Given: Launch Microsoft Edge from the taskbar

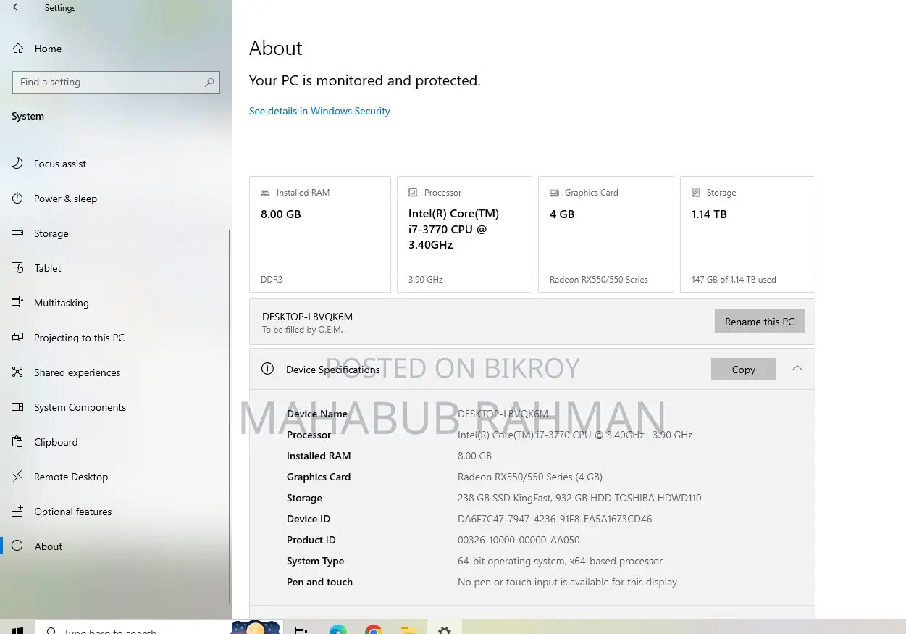Looking at the screenshot, I should click(x=337, y=630).
